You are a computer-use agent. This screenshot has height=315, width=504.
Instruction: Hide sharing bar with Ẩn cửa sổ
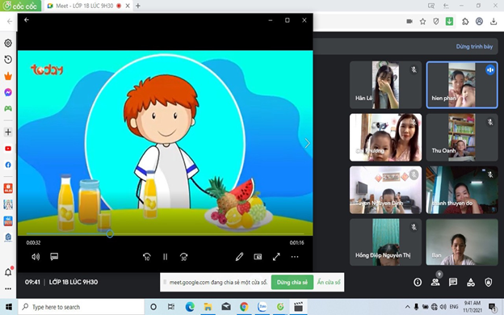click(x=329, y=282)
